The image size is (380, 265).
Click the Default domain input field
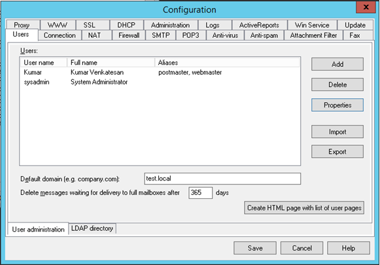222,179
